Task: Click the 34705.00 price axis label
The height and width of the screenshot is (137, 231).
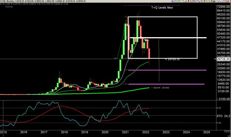Action: pos(223,53)
